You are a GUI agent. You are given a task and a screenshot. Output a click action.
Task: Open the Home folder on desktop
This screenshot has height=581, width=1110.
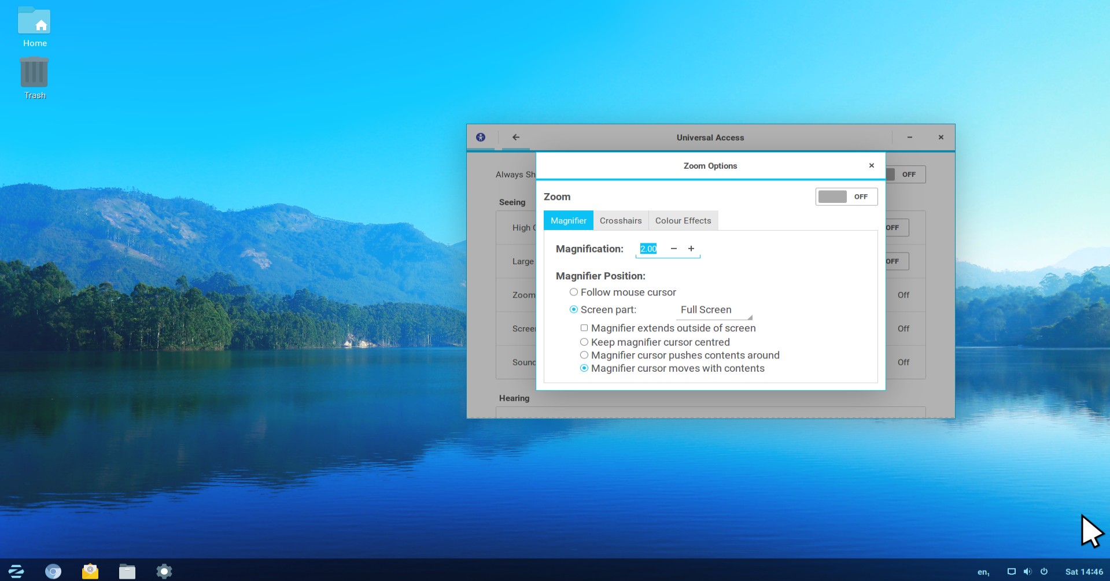[35, 27]
